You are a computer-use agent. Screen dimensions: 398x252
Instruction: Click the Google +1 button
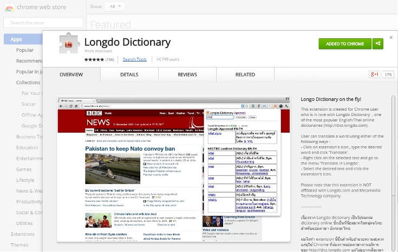point(374,74)
